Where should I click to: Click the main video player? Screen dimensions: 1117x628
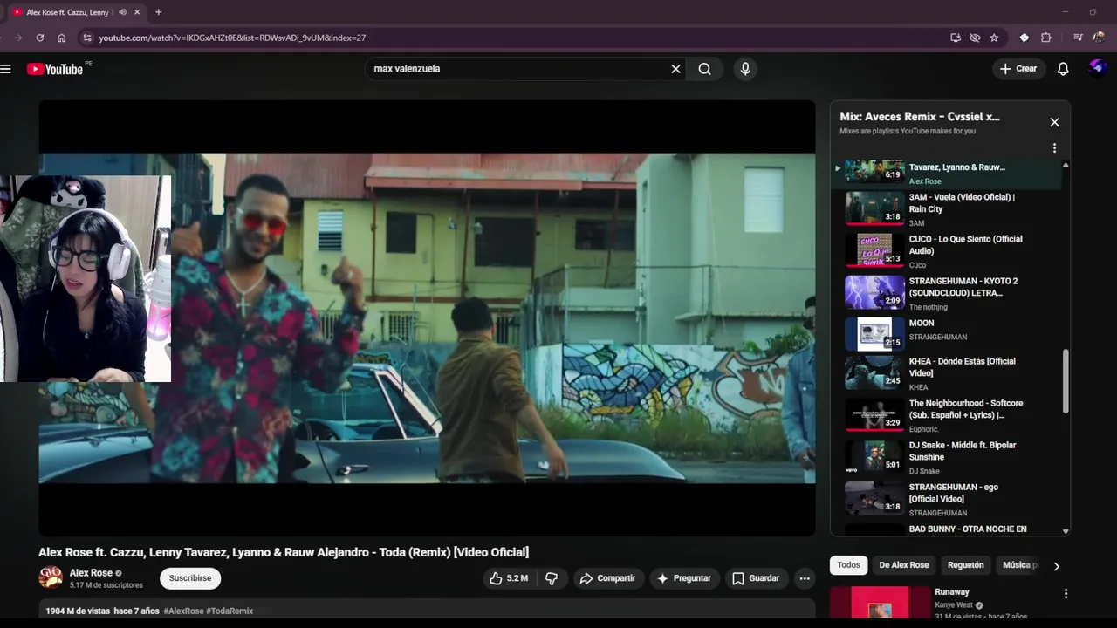427,317
